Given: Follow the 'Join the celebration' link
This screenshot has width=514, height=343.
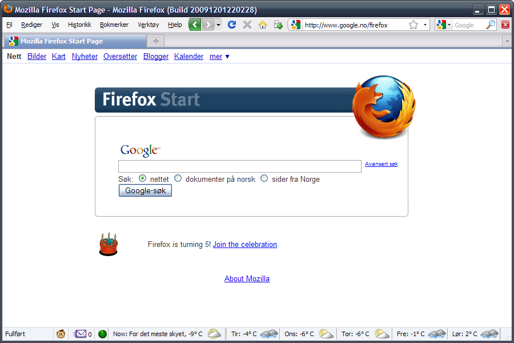Looking at the screenshot, I should 245,245.
